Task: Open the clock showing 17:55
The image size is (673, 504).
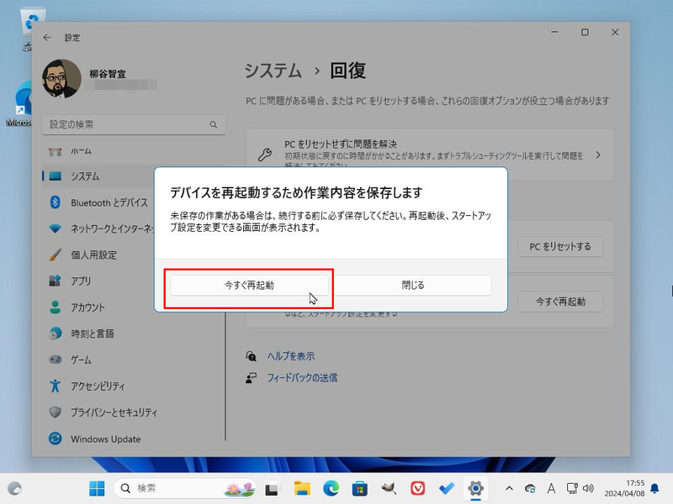Action: tap(624, 489)
